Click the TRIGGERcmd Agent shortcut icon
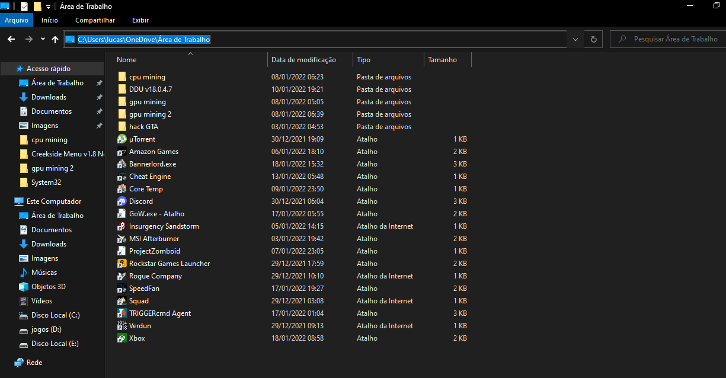 (x=122, y=313)
